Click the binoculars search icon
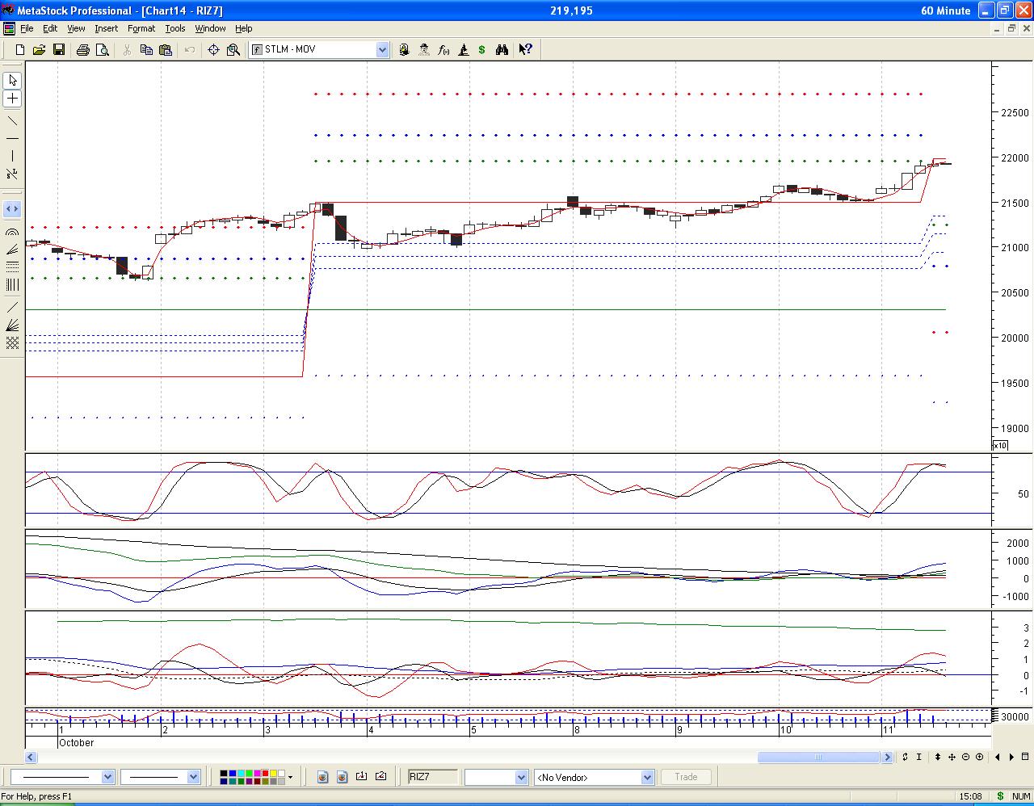 [502, 49]
